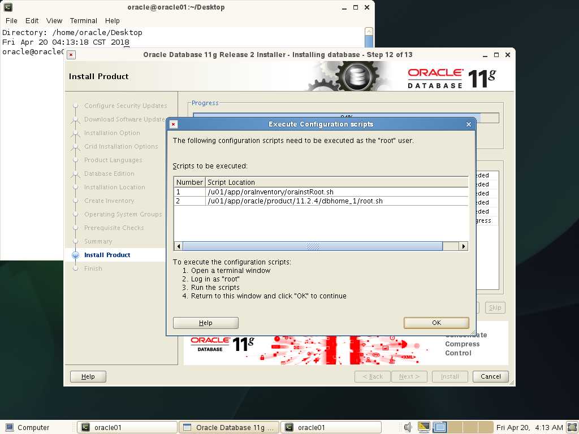Click OK in Execute Configuration scripts dialog
The height and width of the screenshot is (434, 579).
click(436, 323)
